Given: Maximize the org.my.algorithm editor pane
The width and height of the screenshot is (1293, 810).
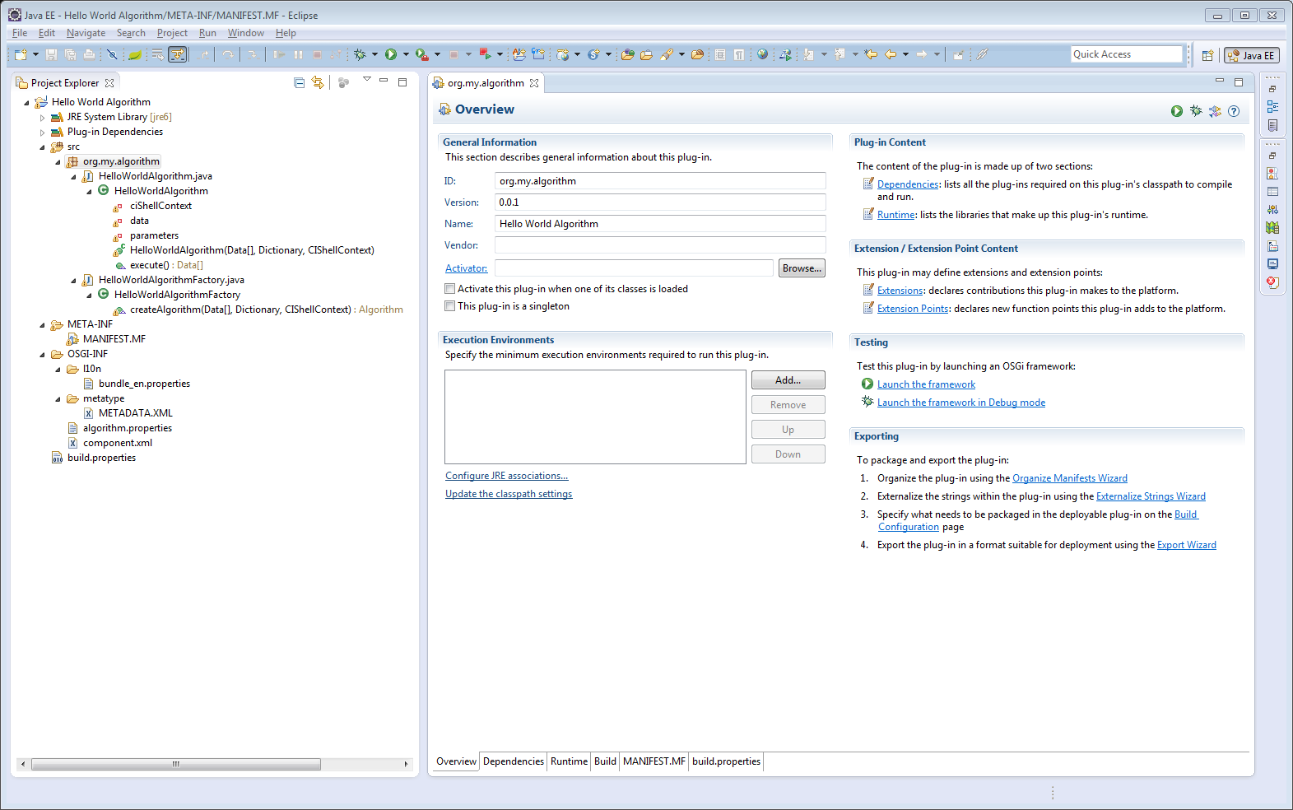Looking at the screenshot, I should tap(1239, 81).
